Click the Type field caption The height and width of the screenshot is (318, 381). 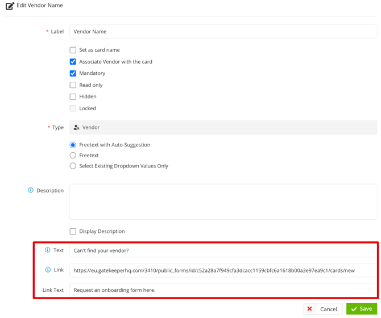point(58,127)
